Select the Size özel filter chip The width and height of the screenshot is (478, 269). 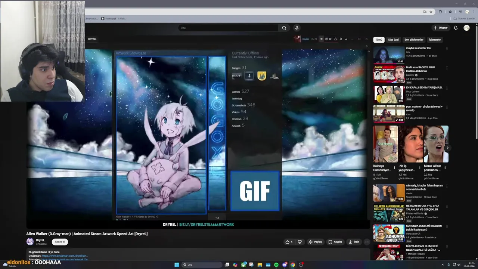click(x=393, y=40)
